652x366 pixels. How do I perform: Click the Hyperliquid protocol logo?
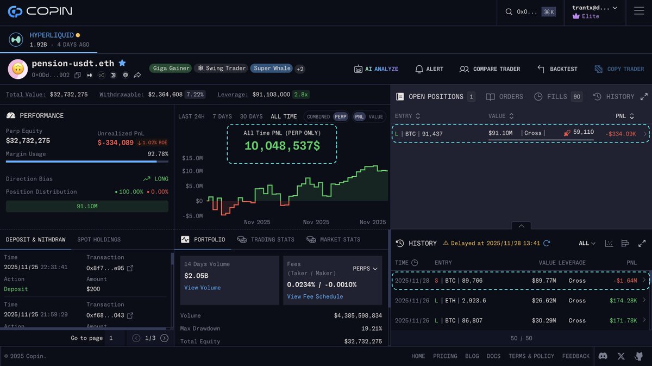(16, 39)
